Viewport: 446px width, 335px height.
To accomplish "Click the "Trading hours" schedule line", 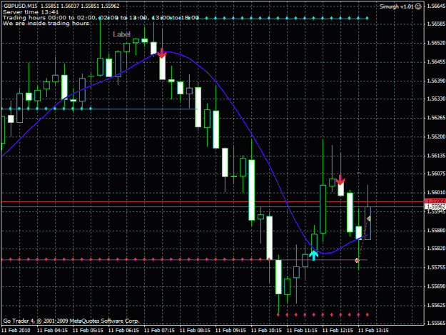I will (x=101, y=18).
